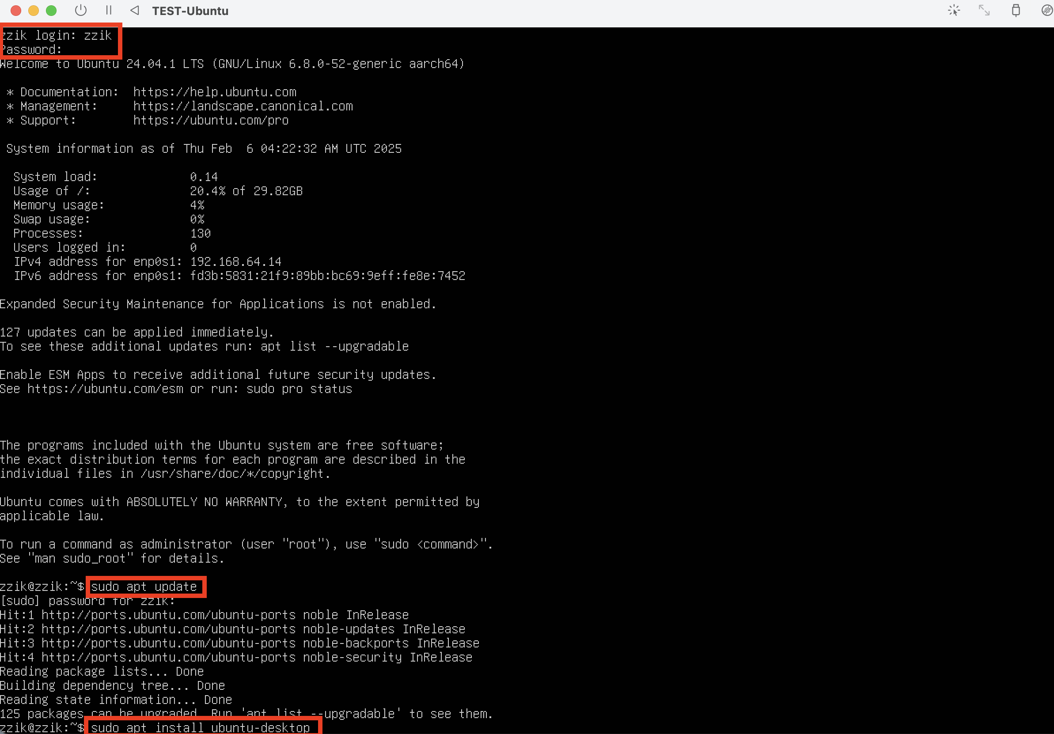1054x734 pixels.
Task: Click the 'applicable law.' line
Action: click(x=52, y=516)
